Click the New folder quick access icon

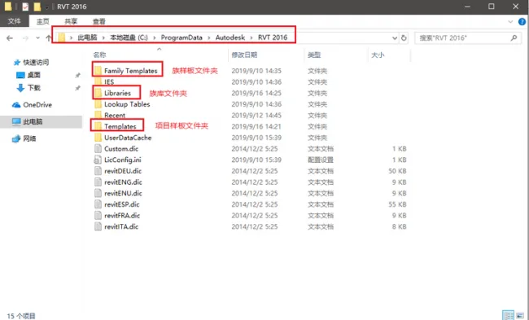(37, 7)
